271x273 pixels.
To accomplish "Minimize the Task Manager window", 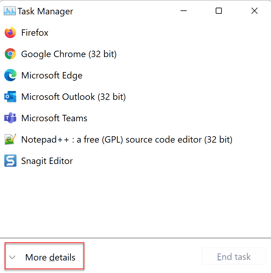I will click(183, 11).
